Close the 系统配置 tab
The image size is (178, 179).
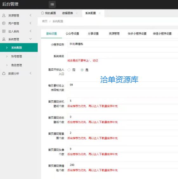(100, 13)
